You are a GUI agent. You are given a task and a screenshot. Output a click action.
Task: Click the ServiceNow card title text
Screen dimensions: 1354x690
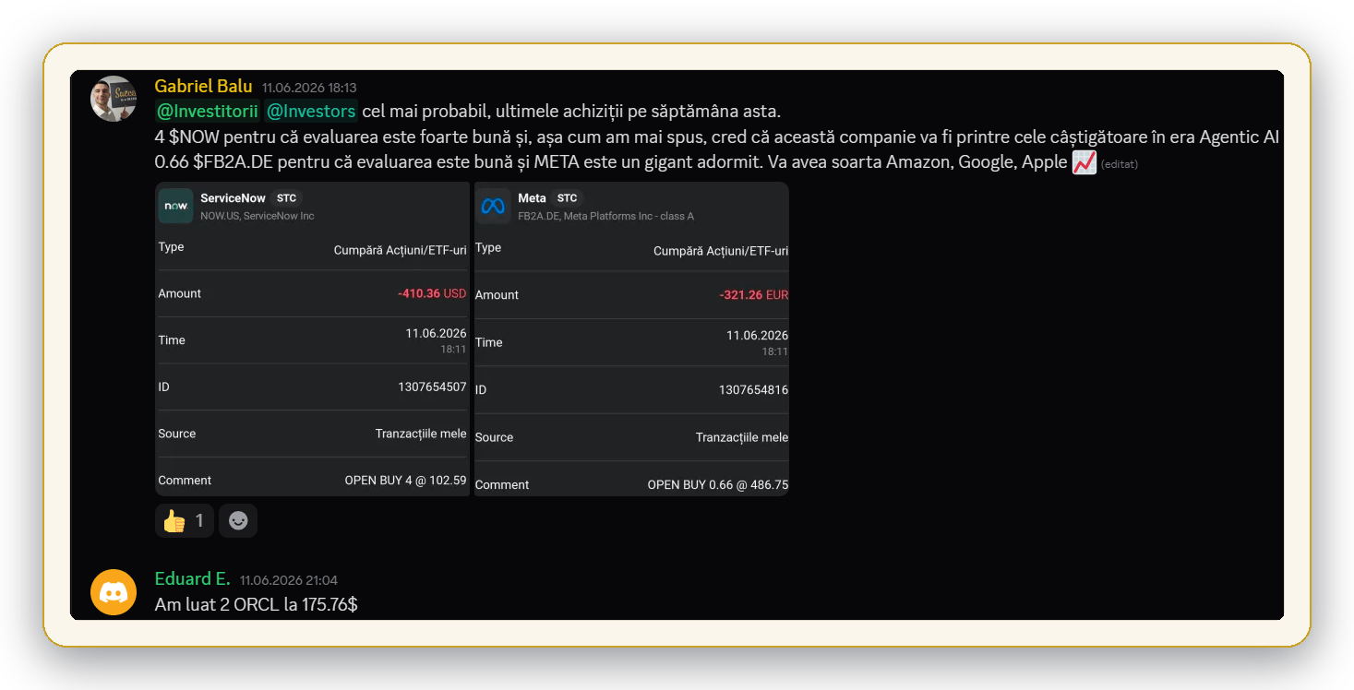(233, 198)
